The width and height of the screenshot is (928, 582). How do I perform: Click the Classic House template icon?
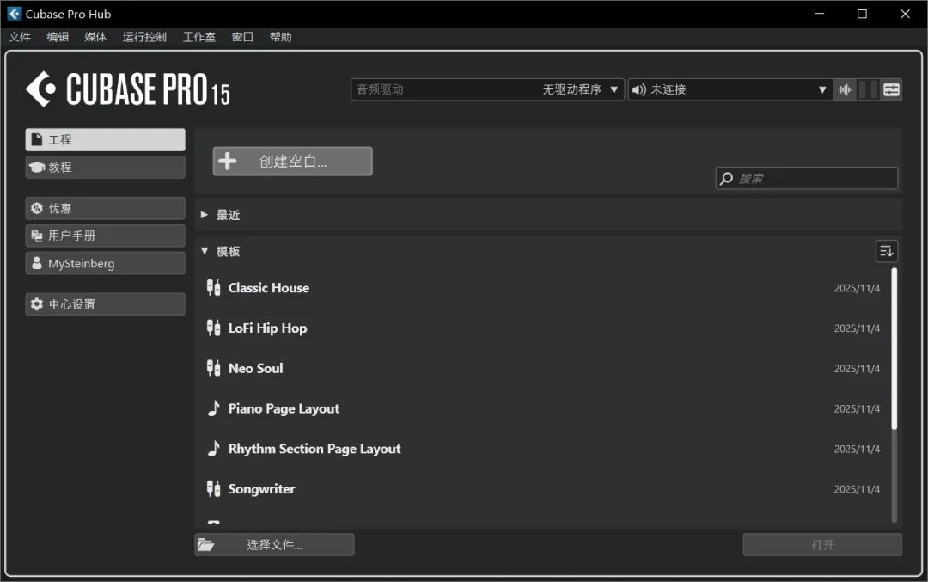click(x=214, y=288)
